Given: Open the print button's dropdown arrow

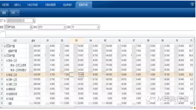Looking at the screenshot, I should pyautogui.click(x=18, y=13).
